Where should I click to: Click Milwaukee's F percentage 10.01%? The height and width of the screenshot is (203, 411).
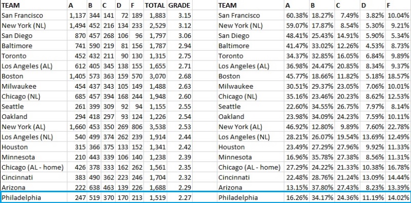(399, 87)
